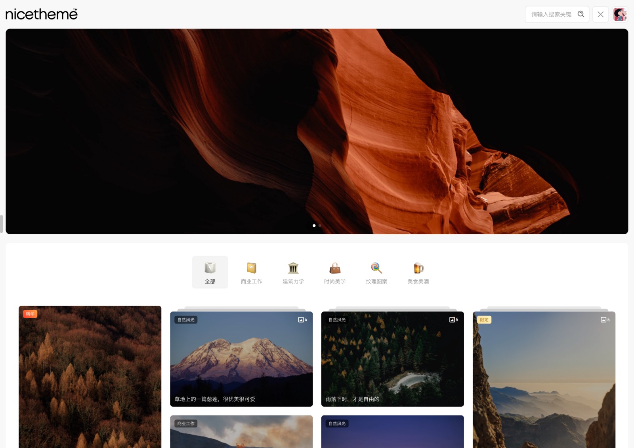Viewport: 634px width, 448px height.
Task: Select the 全部 category tab
Action: [x=210, y=272]
